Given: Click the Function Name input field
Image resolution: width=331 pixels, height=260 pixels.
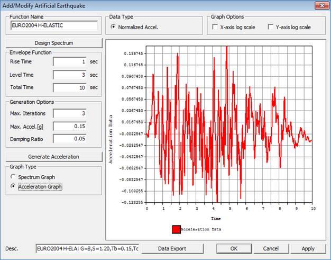Looking at the screenshot, I should coord(54,25).
